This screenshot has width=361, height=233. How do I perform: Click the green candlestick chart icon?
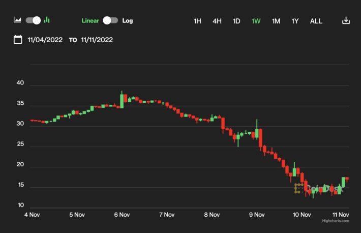[x=47, y=20]
